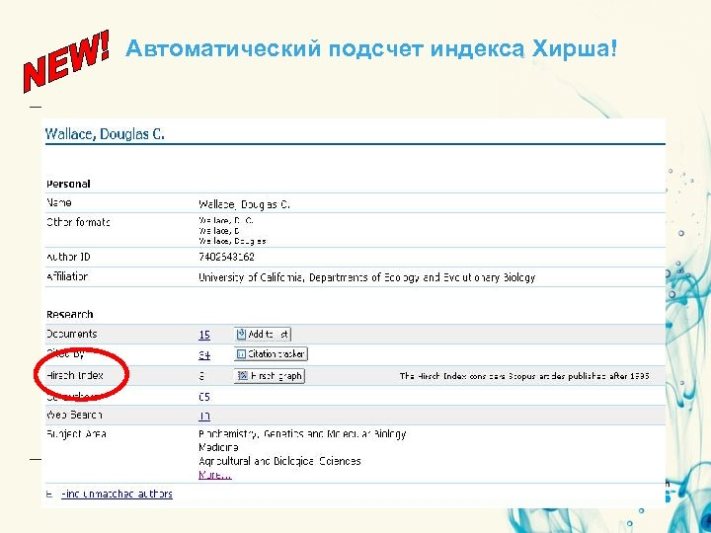Select Agricultural and Biological Sciences text
The height and width of the screenshot is (533, 711).
coord(279,461)
